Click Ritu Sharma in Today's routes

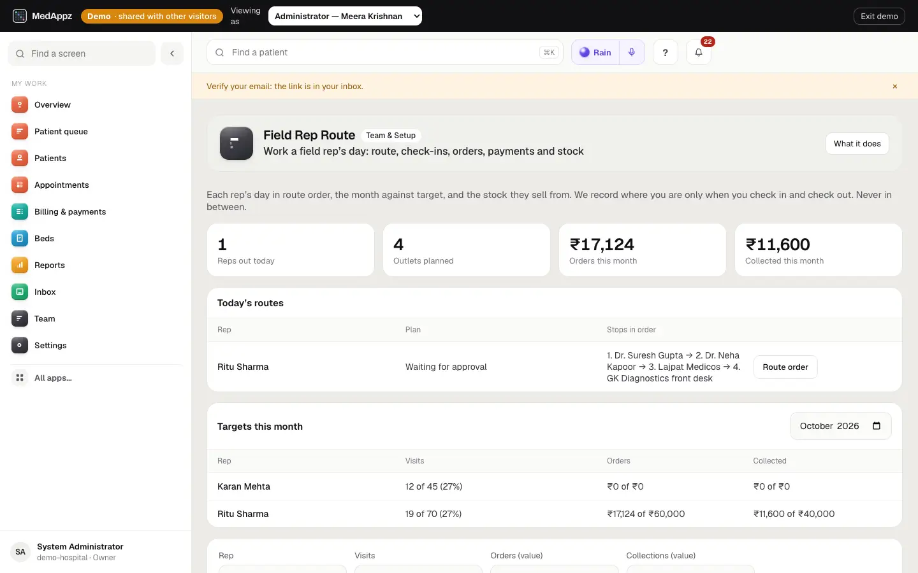[243, 367]
